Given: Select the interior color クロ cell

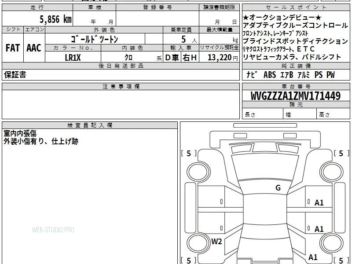Looking at the screenshot, I should click(x=132, y=57).
